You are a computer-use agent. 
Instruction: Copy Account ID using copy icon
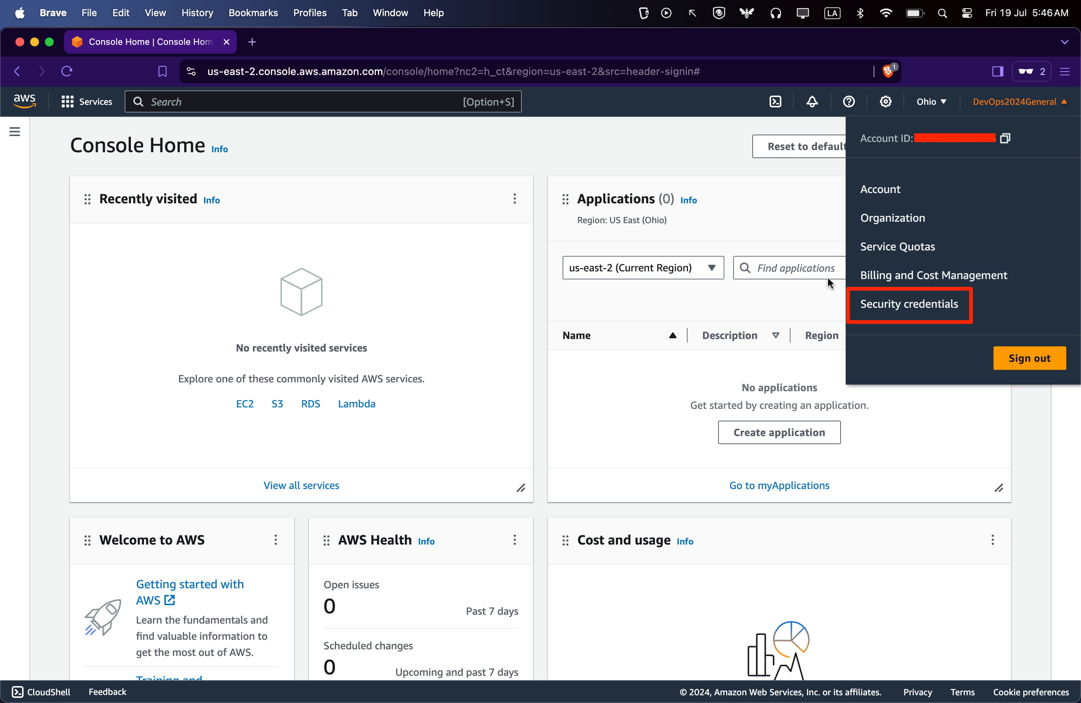coord(1005,138)
